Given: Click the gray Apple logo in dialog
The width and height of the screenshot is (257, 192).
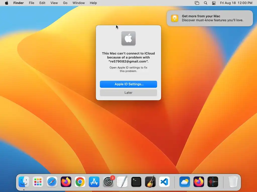Looking at the screenshot, I should point(128,38).
